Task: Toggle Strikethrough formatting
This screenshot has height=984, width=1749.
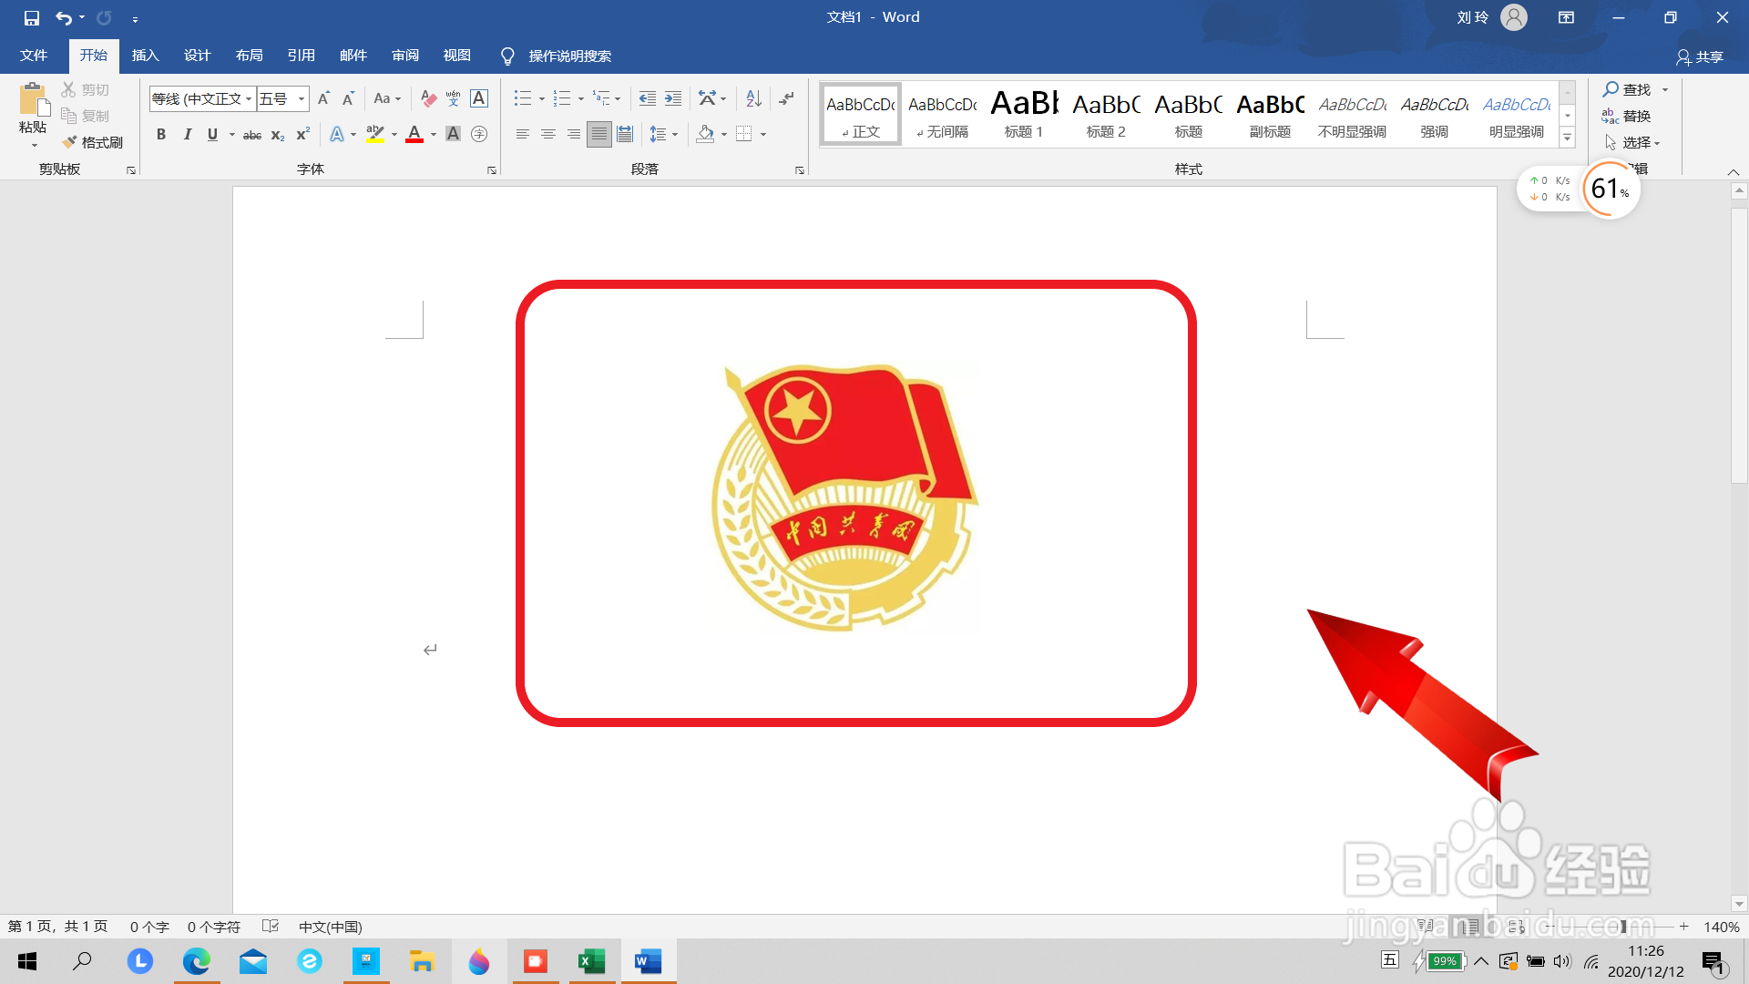Action: pos(252,135)
